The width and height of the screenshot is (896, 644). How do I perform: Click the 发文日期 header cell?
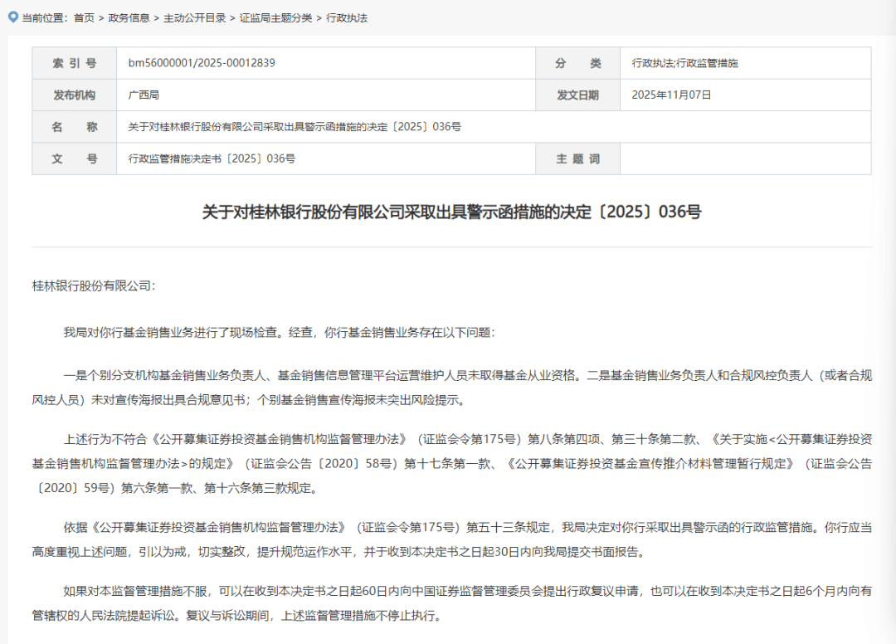click(x=577, y=95)
